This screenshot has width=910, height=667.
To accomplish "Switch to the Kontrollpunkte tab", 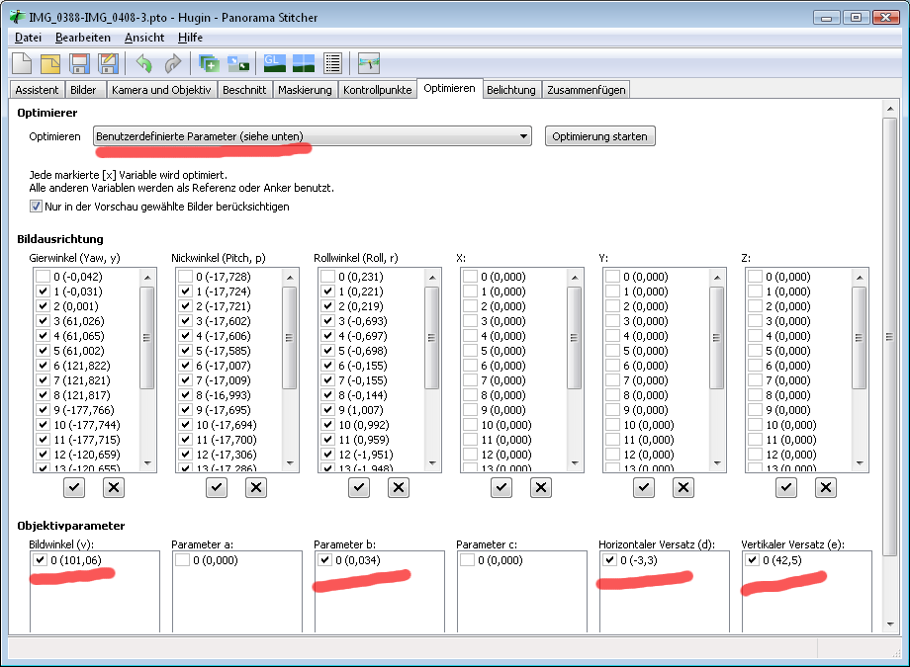I will [x=376, y=90].
